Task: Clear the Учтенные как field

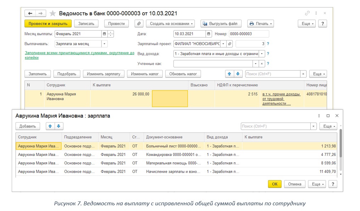Action: tap(262, 64)
